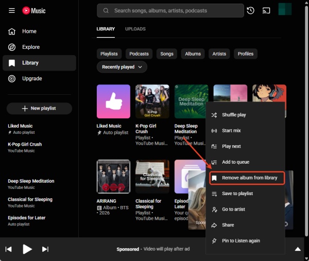Click the search songs input field

[170, 10]
